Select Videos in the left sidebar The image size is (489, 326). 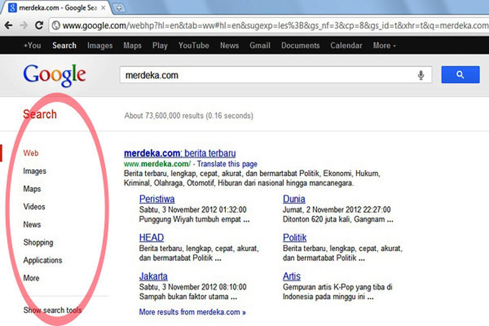[x=34, y=207]
